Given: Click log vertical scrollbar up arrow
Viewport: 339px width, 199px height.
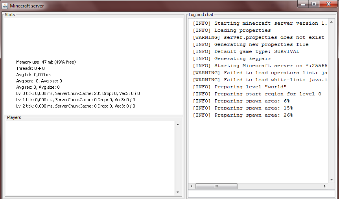Looking at the screenshot, I should [x=332, y=22].
